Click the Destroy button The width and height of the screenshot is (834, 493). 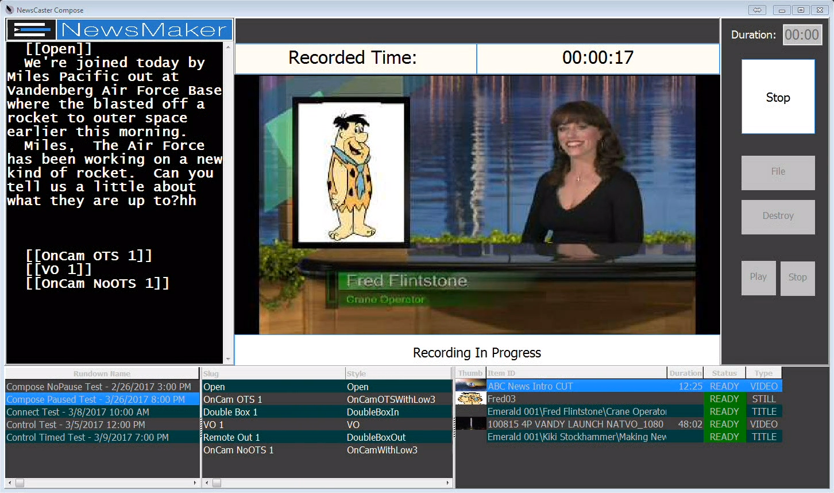click(778, 216)
